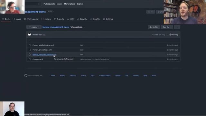Click GitHub logo in footer
Viewport: 206px width, 116px height.
tap(26, 75)
